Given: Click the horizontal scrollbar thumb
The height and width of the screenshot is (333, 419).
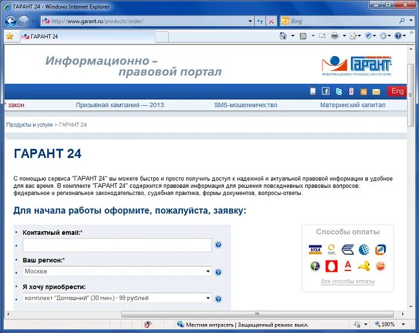Looking at the screenshot, I should tap(257, 314).
